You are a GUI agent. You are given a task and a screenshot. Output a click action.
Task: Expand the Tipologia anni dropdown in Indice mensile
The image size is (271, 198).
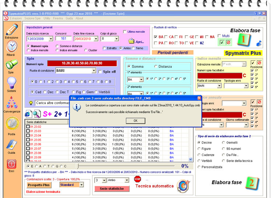(x=246, y=86)
